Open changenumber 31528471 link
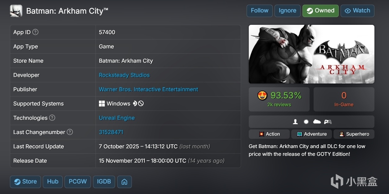389x194 pixels. click(x=111, y=132)
